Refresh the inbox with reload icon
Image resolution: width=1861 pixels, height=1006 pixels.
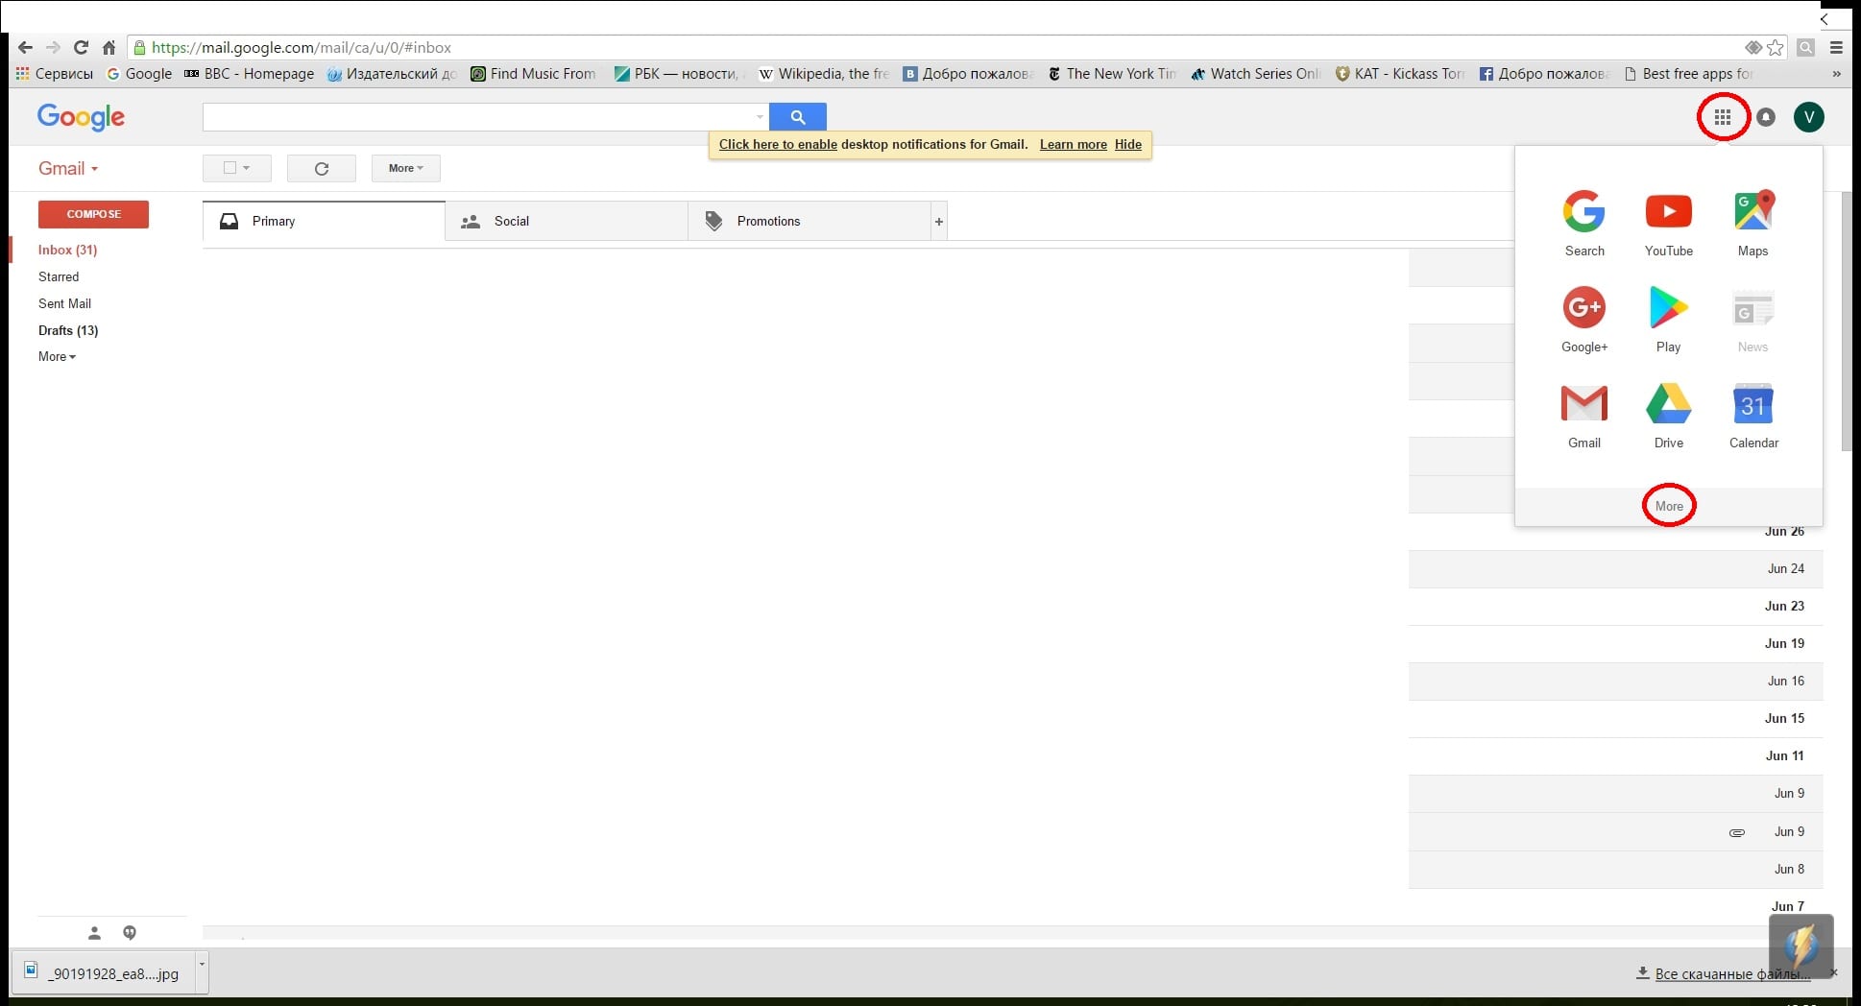pyautogui.click(x=322, y=168)
